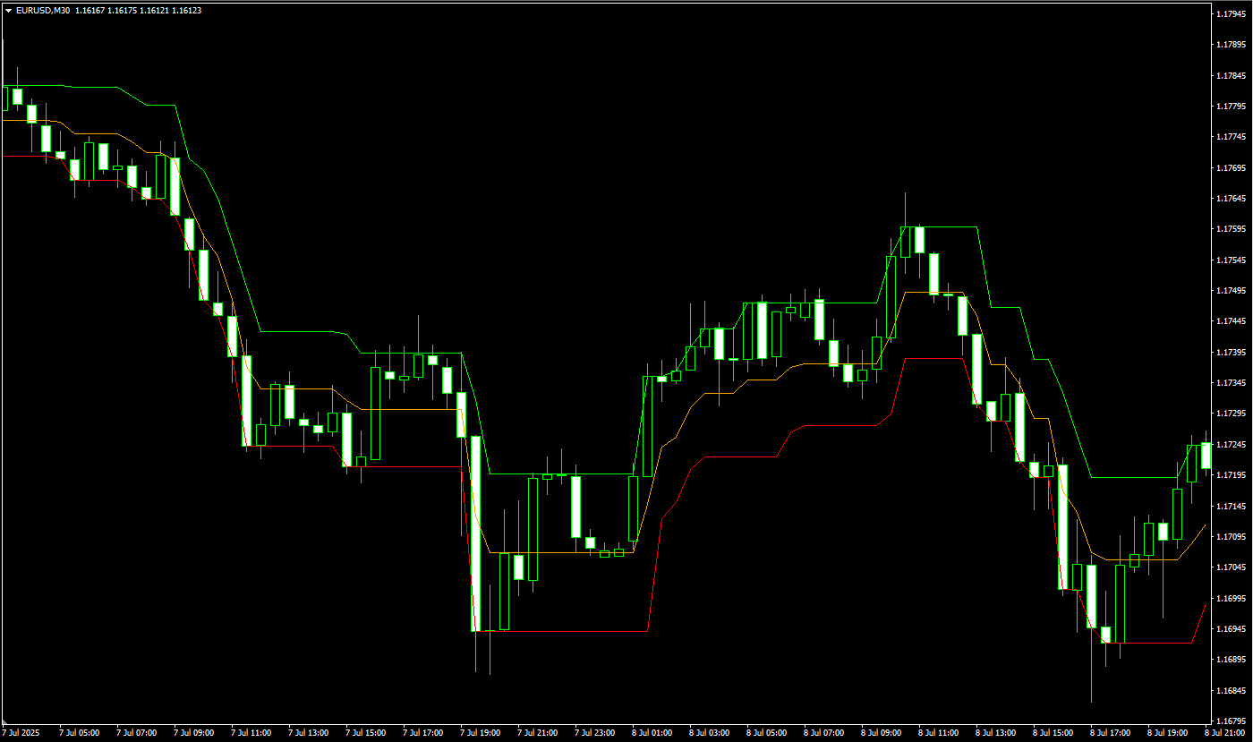
Task: Select the 1.17795 price scale value
Action: pos(1232,107)
